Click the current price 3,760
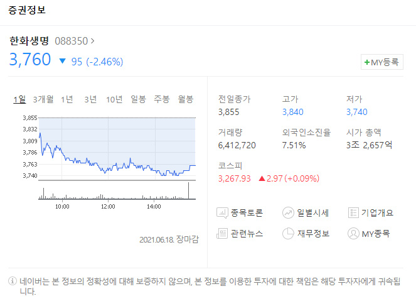Viewport: 416px width, 306px height. coord(30,60)
